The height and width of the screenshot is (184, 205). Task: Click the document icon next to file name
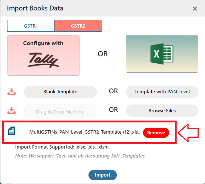pyautogui.click(x=12, y=131)
